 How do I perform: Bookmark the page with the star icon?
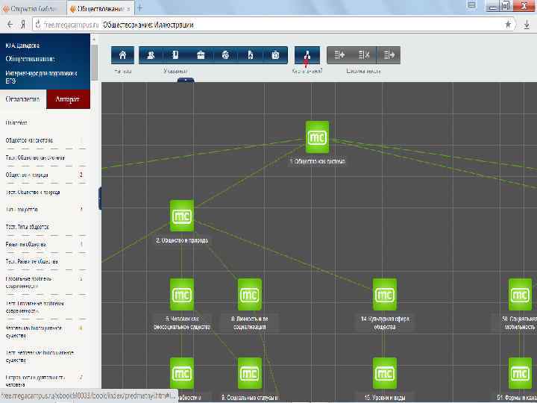pos(508,25)
